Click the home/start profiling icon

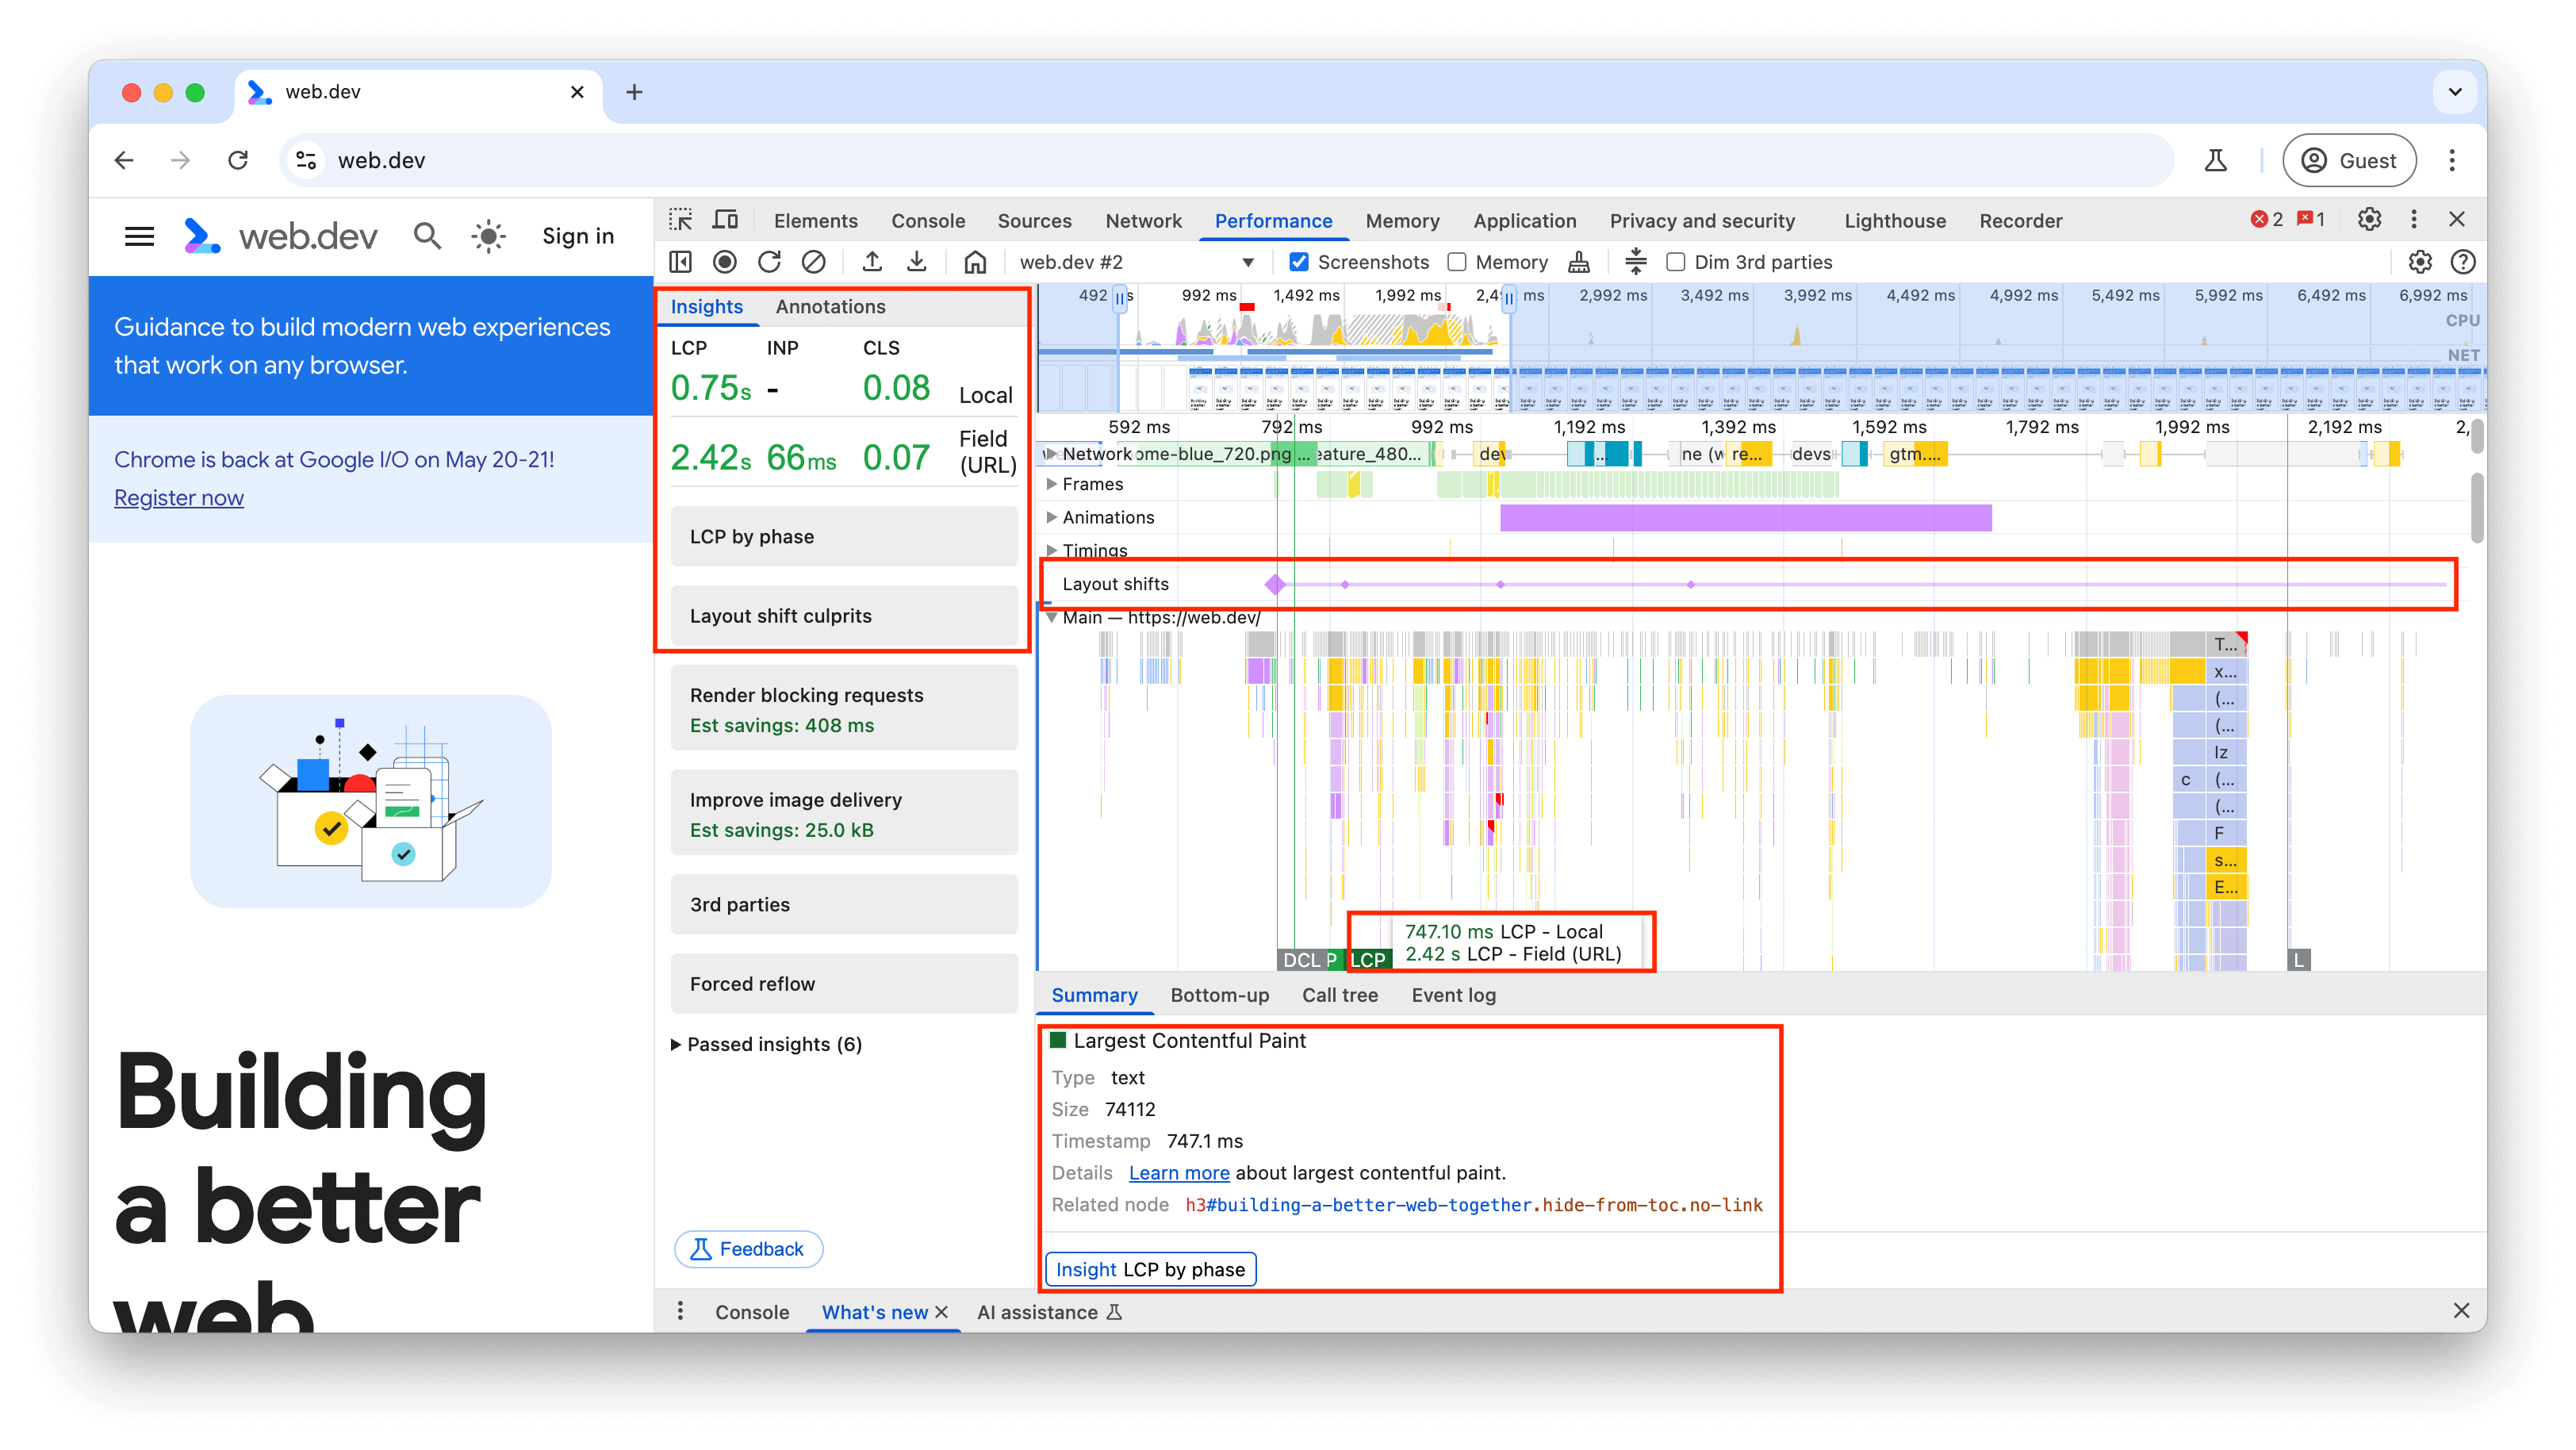click(x=973, y=262)
